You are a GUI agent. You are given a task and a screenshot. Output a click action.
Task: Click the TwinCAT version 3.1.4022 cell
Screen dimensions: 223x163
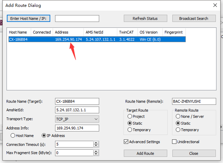[127, 39]
